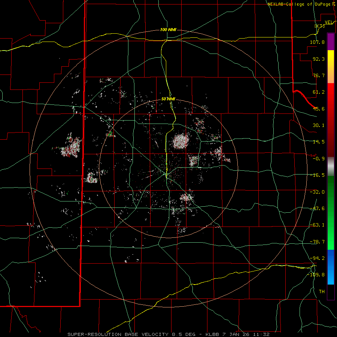Screen dimensions: 337x337
Task: Click the TH threshold label
Action: (322, 292)
